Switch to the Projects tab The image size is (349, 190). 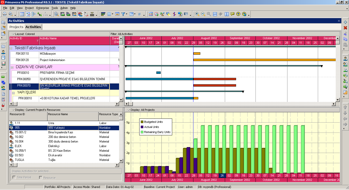click(16, 27)
